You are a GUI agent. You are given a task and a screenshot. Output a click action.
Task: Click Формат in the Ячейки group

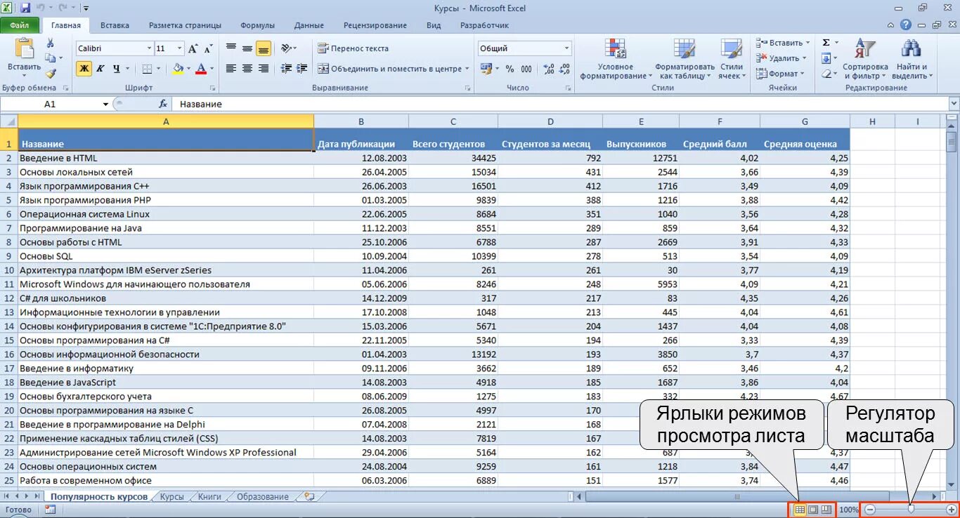tap(780, 74)
